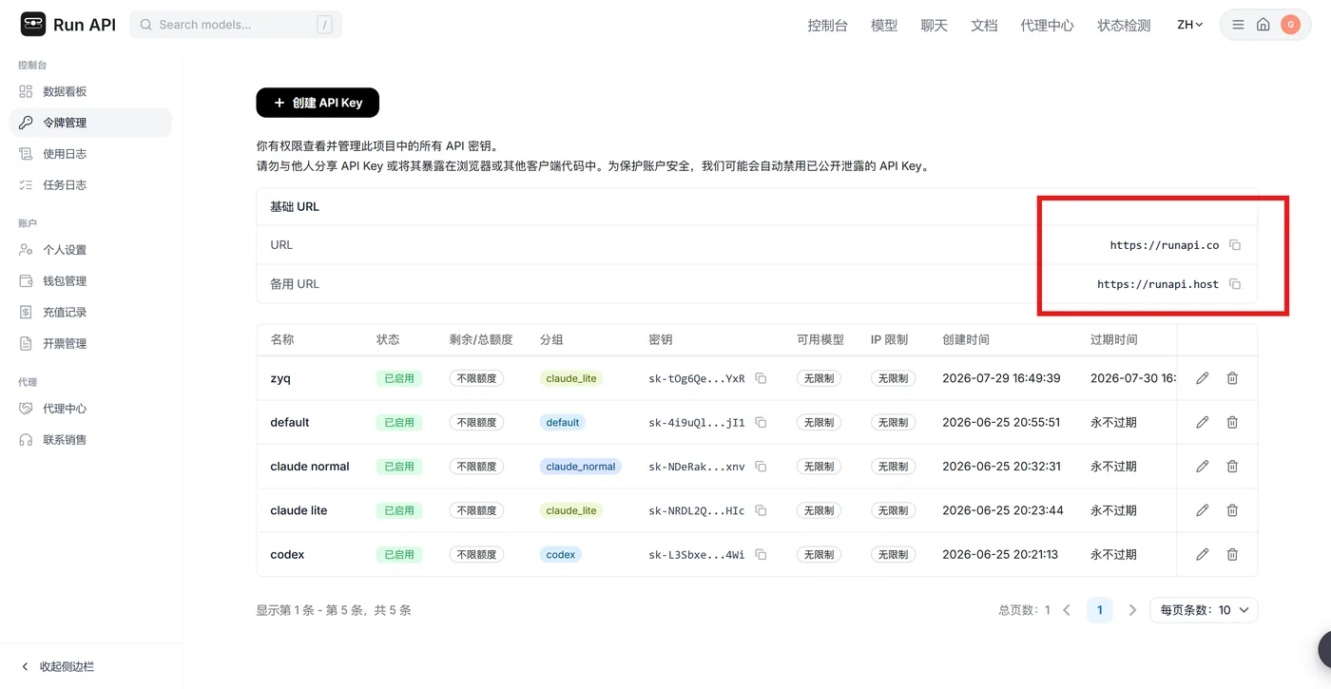Click key text sk-L3Sbxe...4Wi
This screenshot has height=689, width=1331.
tap(697, 554)
